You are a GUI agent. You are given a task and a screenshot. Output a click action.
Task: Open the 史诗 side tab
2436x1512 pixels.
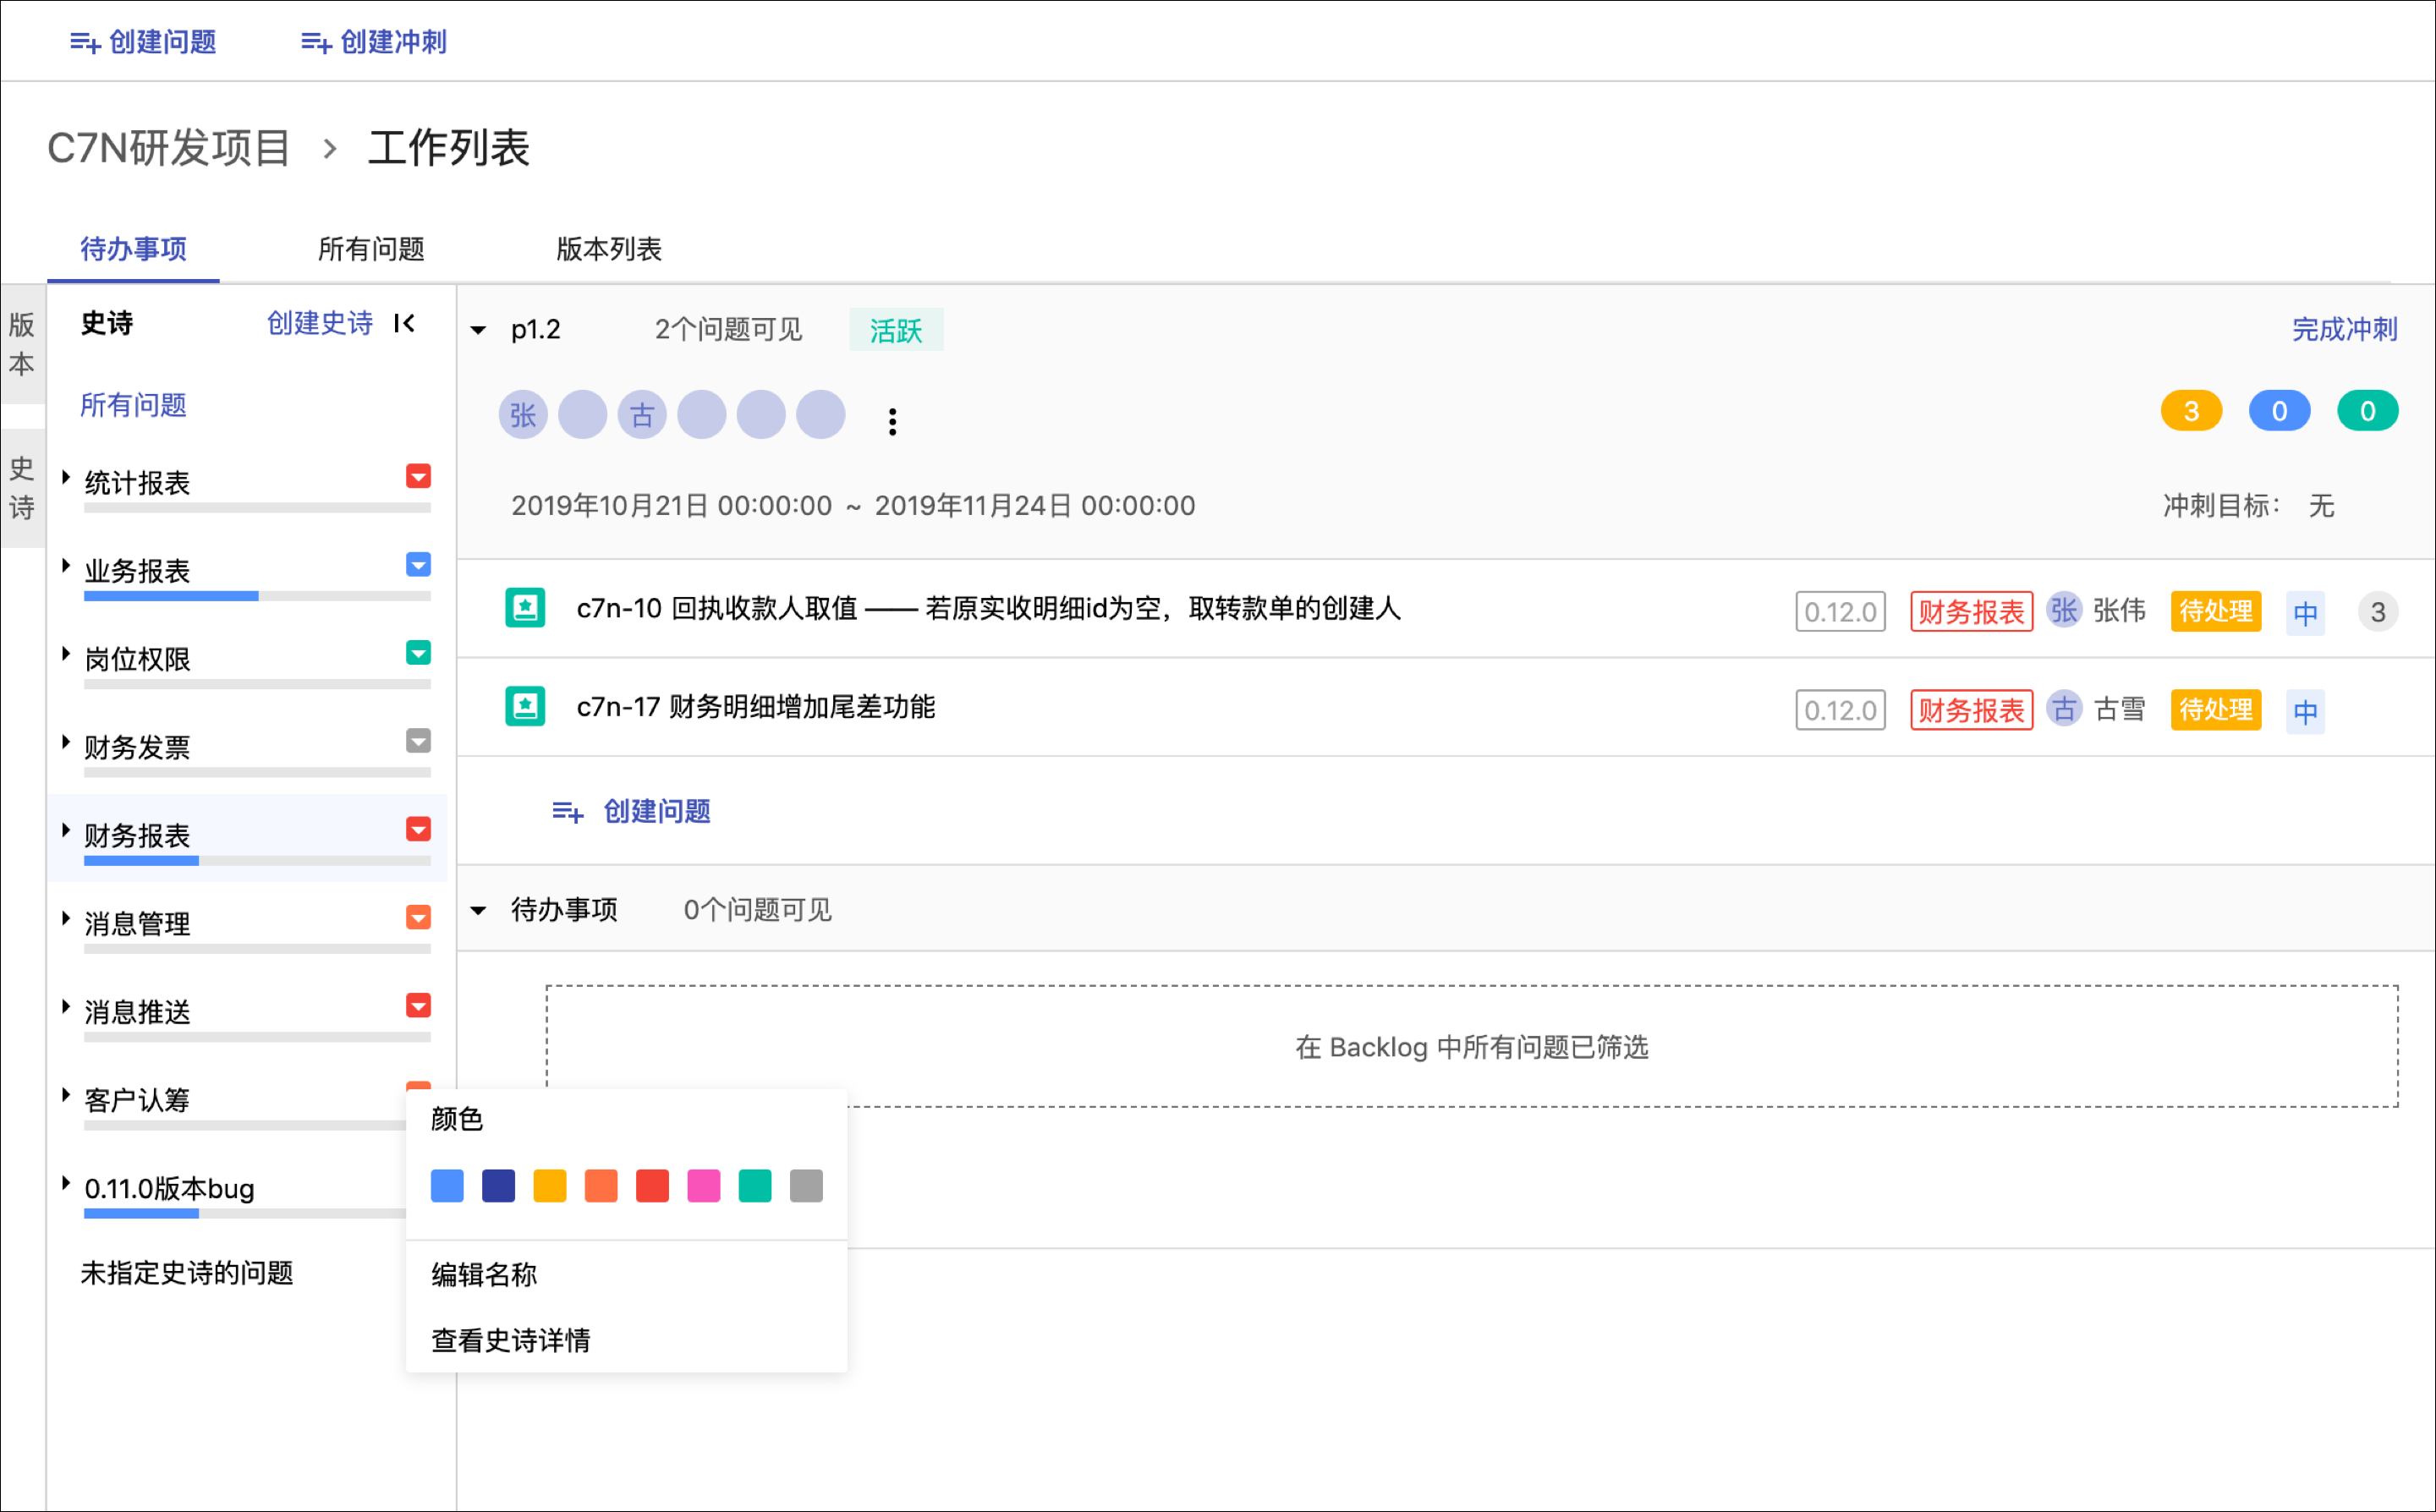tap(22, 488)
